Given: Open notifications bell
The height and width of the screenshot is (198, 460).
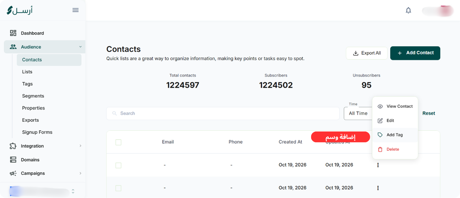Looking at the screenshot, I should tap(408, 10).
